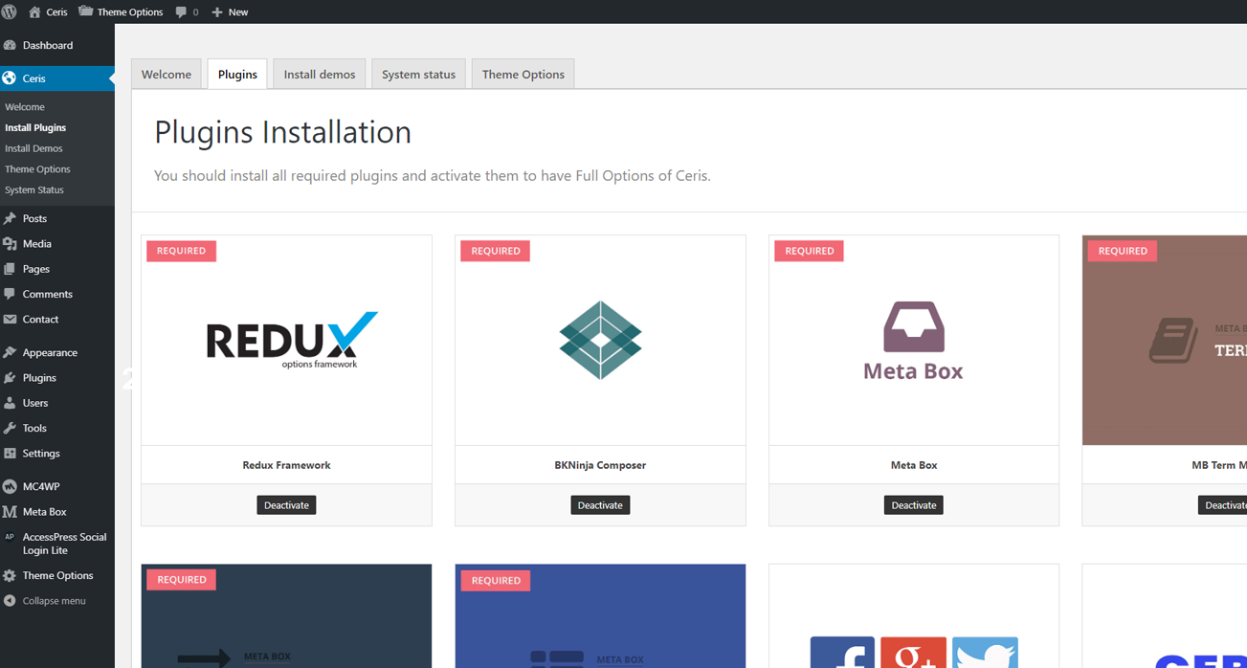Click the Dashboard gauge icon
Viewport: 1247px width, 668px height.
tap(10, 45)
